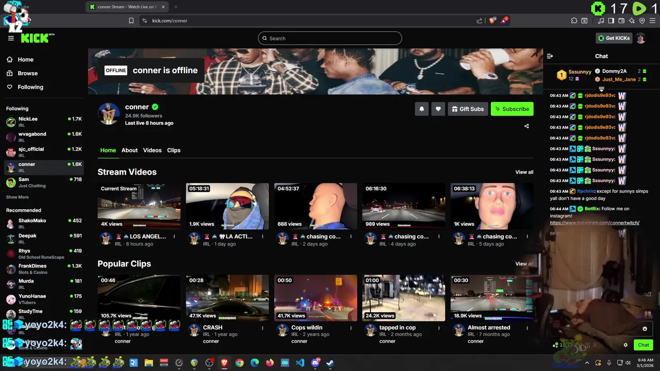The width and height of the screenshot is (660, 371).
Task: View site information icon beside URL
Action: click(x=144, y=21)
